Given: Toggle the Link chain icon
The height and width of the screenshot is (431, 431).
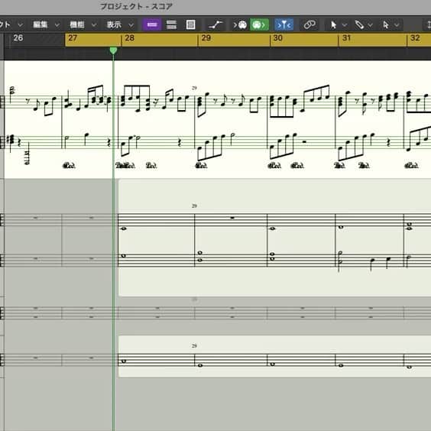Looking at the screenshot, I should (x=309, y=24).
